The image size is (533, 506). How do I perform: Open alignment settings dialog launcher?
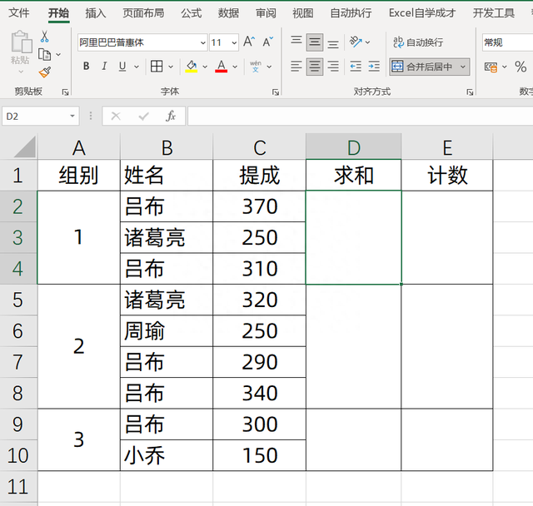pos(470,92)
